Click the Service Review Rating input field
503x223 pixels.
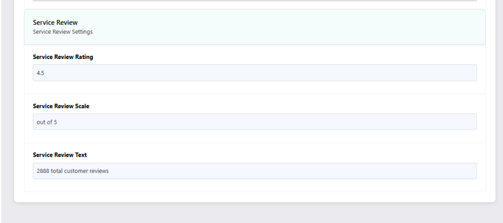point(255,73)
